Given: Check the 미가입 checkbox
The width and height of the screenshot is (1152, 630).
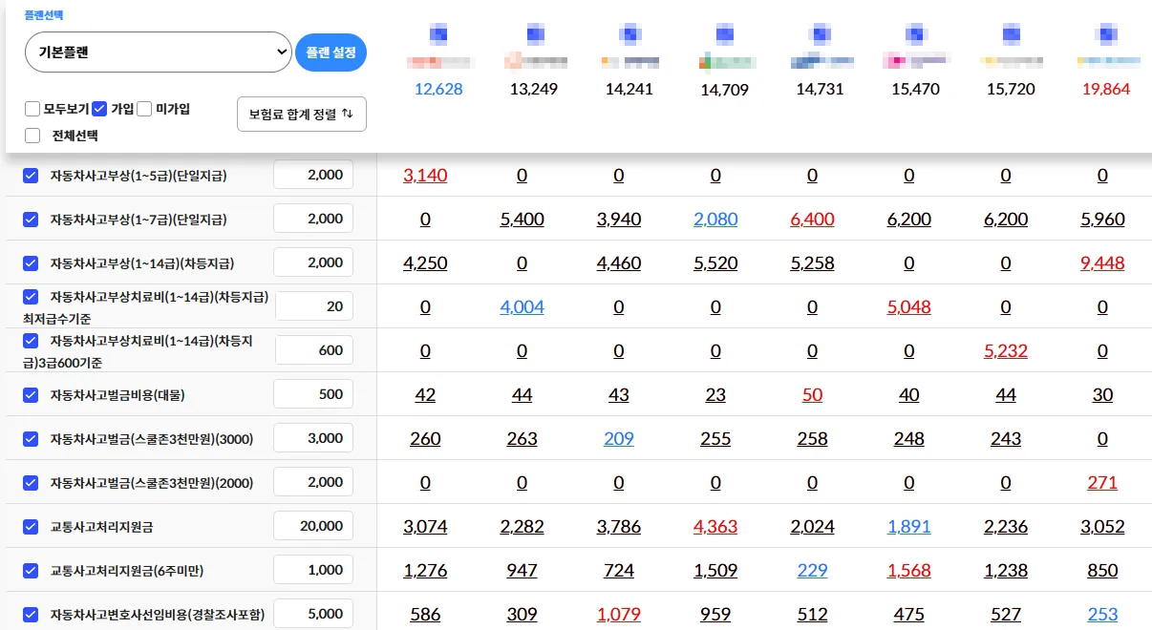Looking at the screenshot, I should tap(144, 109).
